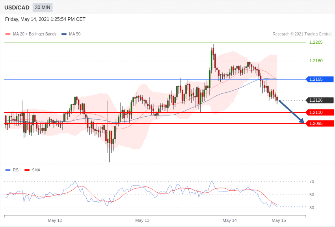Click the 1.2180 resistance level label
Image resolution: width=335 pixels, height=227 pixels.
[316, 61]
